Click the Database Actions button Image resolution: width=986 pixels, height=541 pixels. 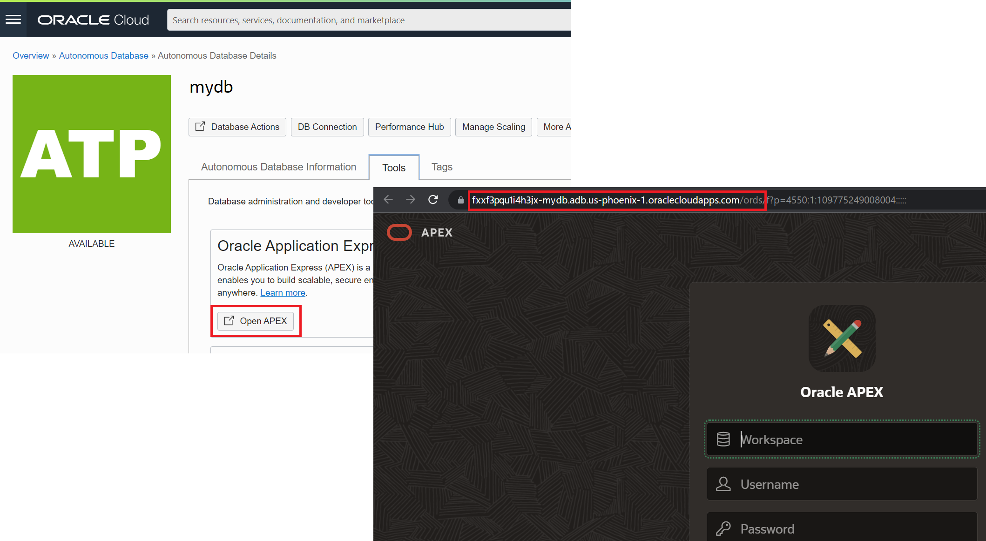(x=237, y=127)
